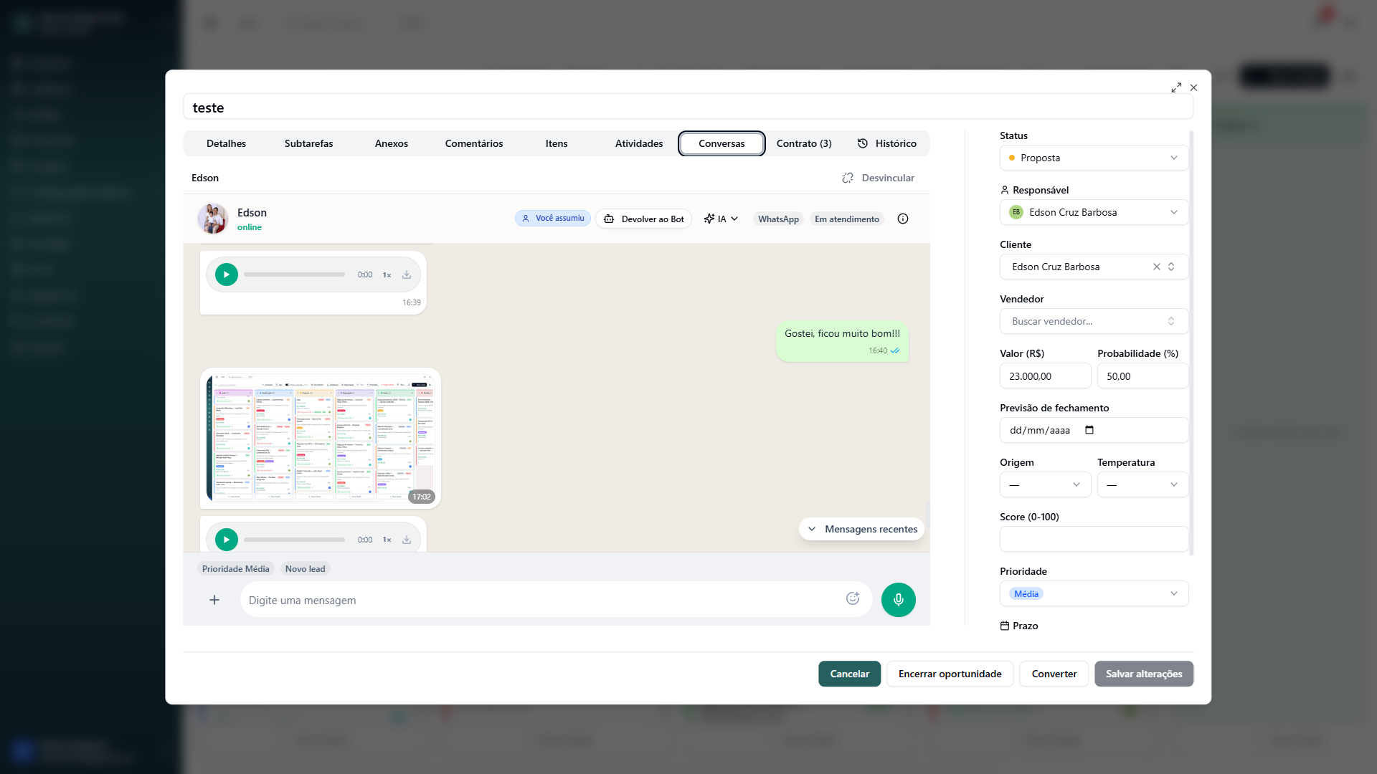Image resolution: width=1377 pixels, height=774 pixels.
Task: Open the kanban screenshot image from 17:02
Action: [320, 438]
